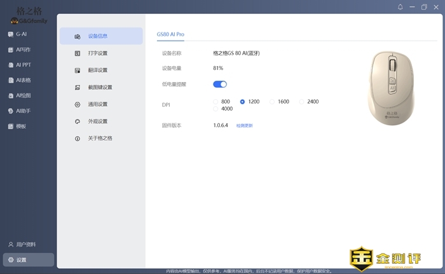Screen dimensions: 445x274
Task: Click the 设置 settings button
Action: pos(28,259)
